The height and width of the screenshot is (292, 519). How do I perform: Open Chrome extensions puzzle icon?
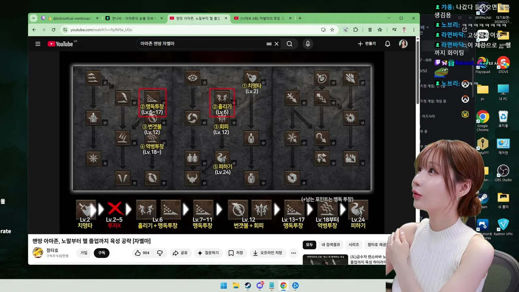[356, 30]
